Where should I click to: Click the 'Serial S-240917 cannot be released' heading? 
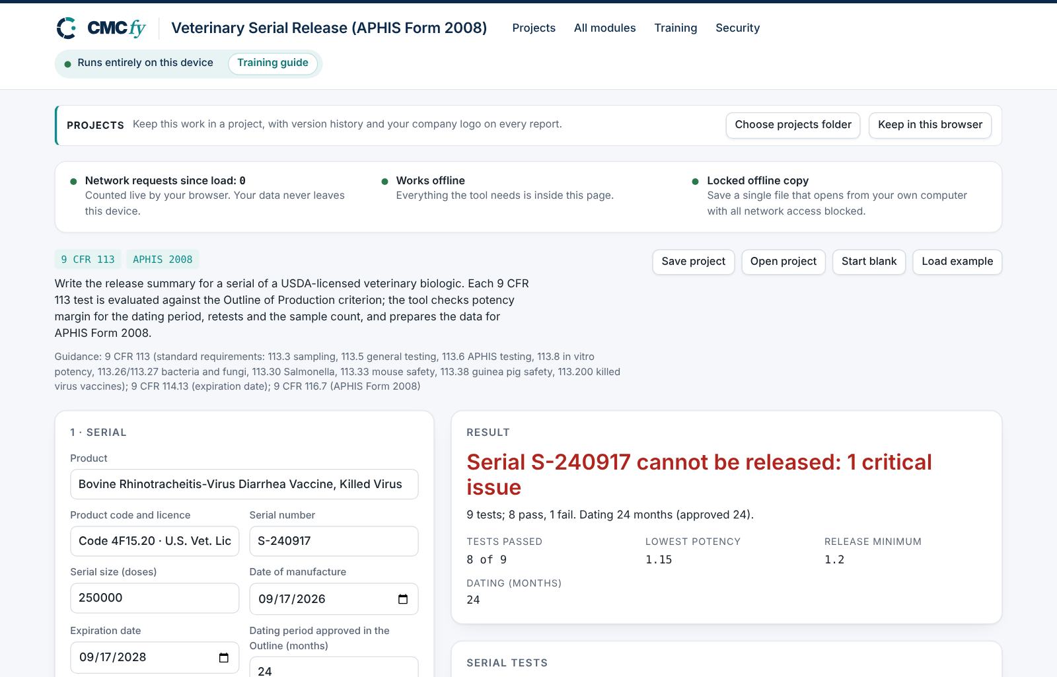(699, 475)
